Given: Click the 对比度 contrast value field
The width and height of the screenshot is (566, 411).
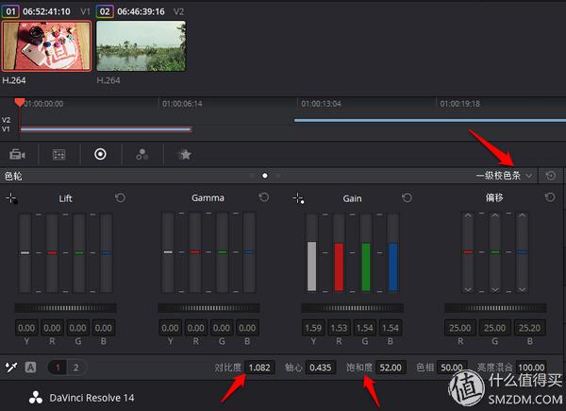Looking at the screenshot, I should click(259, 367).
